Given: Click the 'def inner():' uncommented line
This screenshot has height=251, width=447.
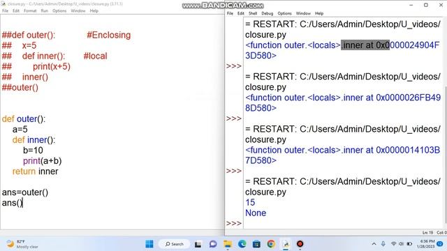Looking at the screenshot, I should [x=34, y=139].
